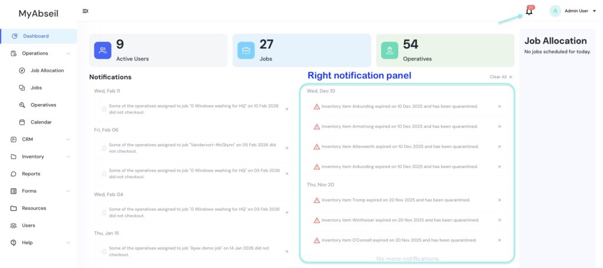Dismiss the O'Connell expired inventory notification

click(499, 240)
